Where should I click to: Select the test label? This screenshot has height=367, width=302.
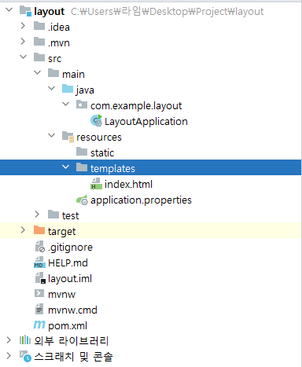[x=70, y=215]
